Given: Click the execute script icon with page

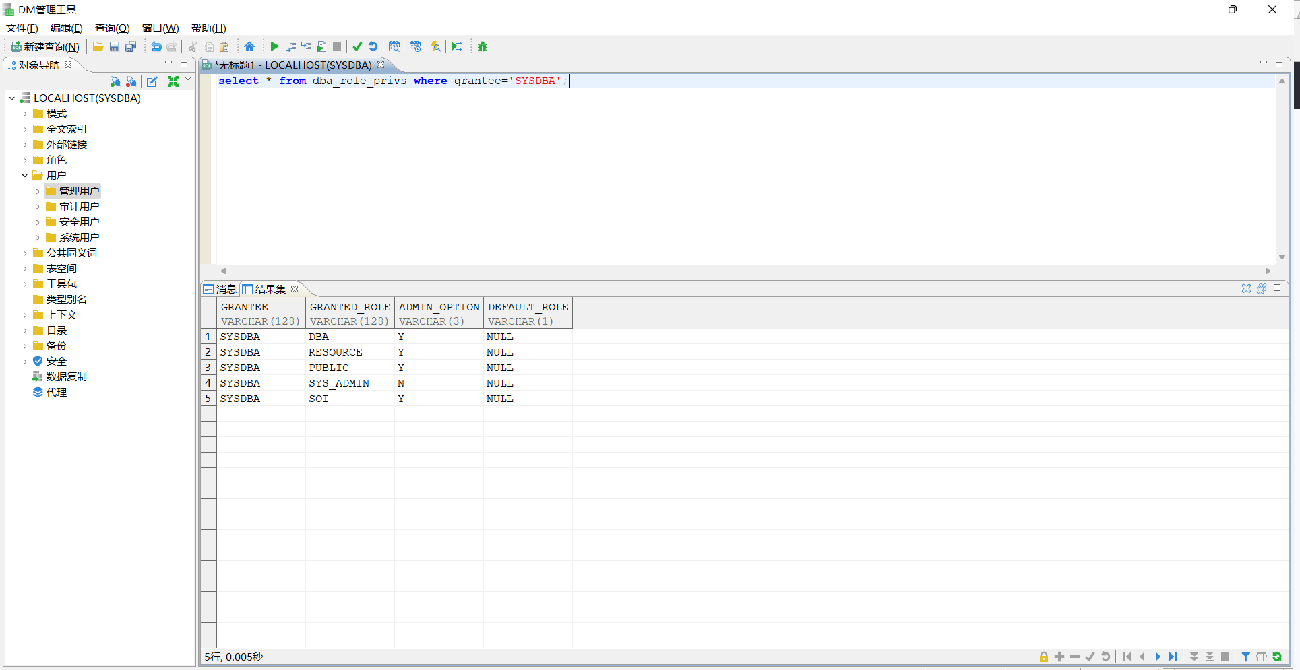Looking at the screenshot, I should coord(321,46).
